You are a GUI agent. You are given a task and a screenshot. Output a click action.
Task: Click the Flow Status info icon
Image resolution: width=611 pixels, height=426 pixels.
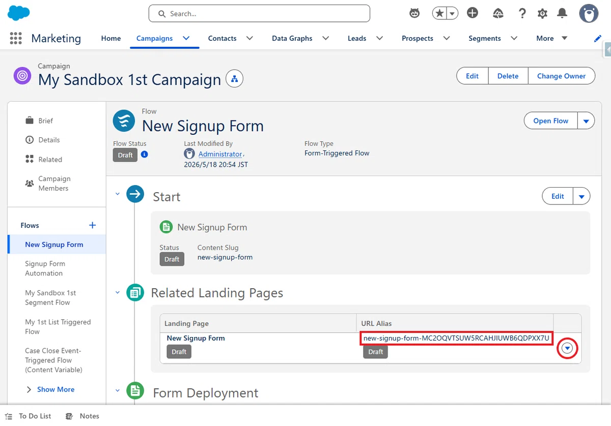pos(145,154)
